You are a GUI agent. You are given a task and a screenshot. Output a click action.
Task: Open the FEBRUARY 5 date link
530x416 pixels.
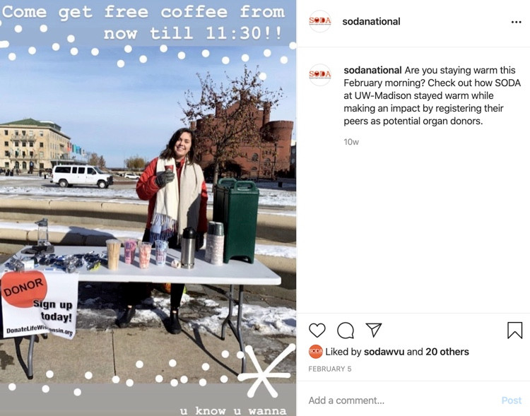(330, 369)
